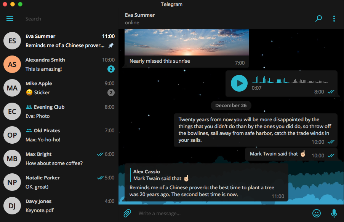Click the gray unread badge on Mike Apple
Viewport: 344px width, 222px height.
[x=111, y=93]
